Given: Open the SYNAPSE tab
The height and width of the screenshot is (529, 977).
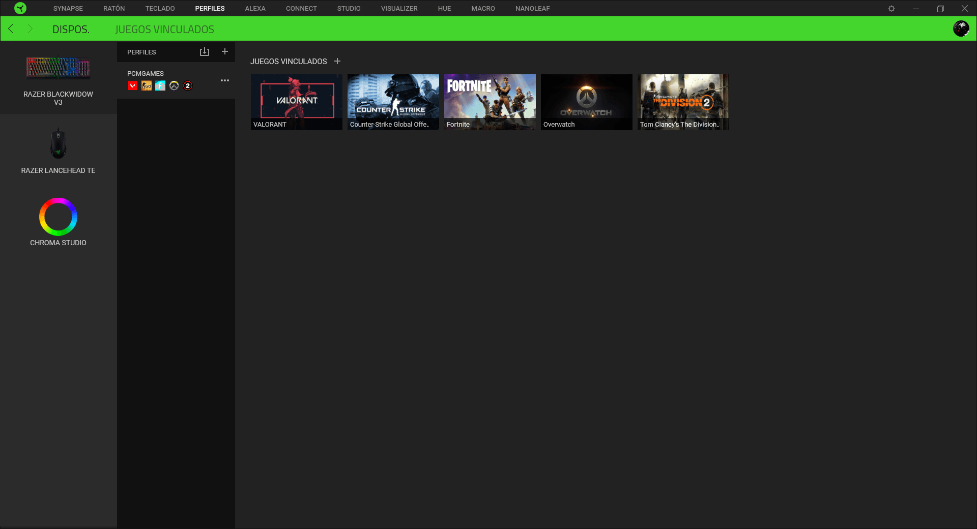Looking at the screenshot, I should (x=68, y=9).
